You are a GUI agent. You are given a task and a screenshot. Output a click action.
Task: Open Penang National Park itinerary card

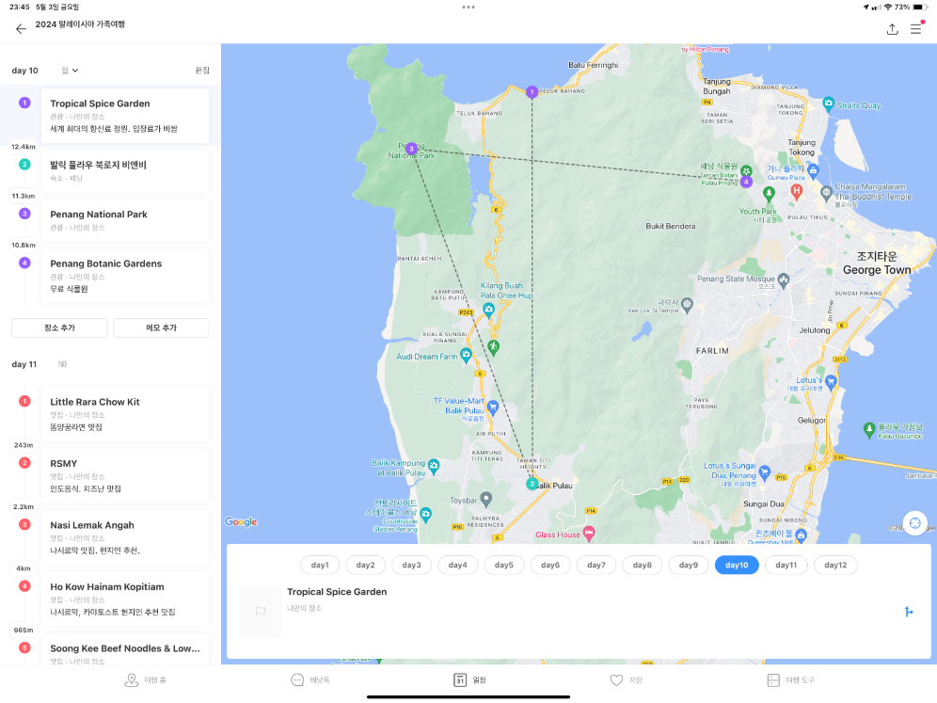click(125, 220)
